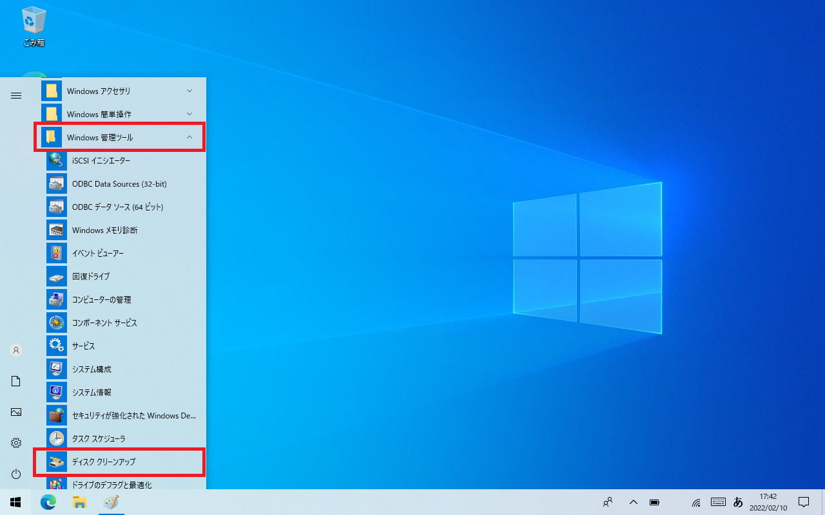This screenshot has width=825, height=515.
Task: Open the システム構成 icon
Action: coord(57,369)
